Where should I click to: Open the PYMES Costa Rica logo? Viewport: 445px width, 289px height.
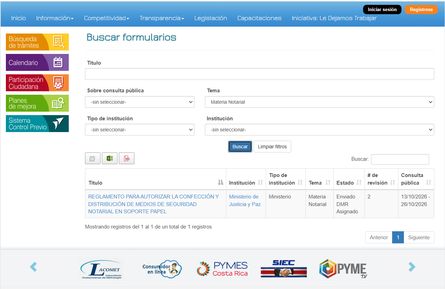coord(222,269)
